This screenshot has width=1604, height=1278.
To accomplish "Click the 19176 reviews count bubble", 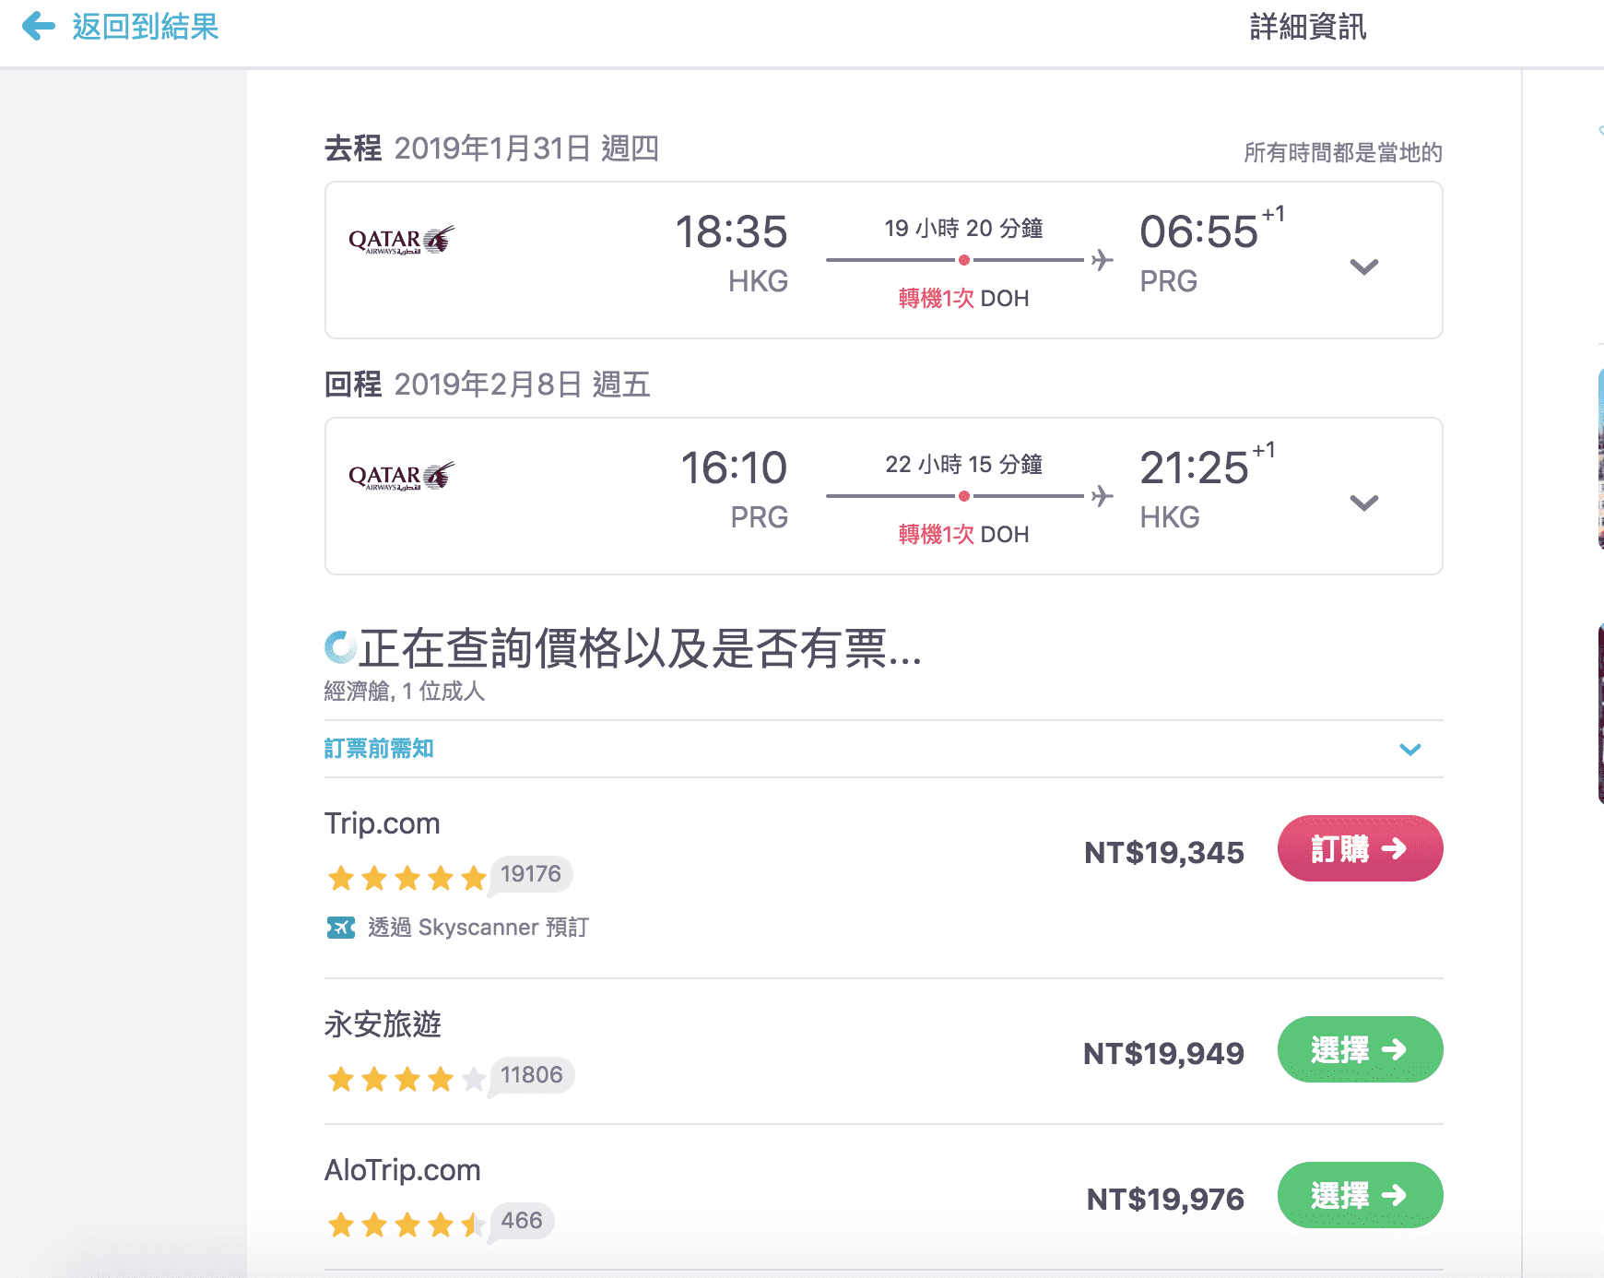I will click(531, 874).
